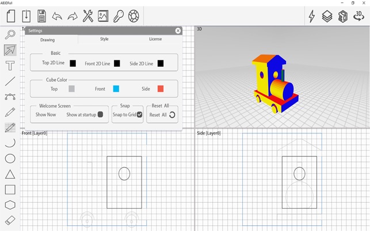The height and width of the screenshot is (231, 370).
Task: Toggle the Show at startup checkbox
Action: tap(100, 114)
